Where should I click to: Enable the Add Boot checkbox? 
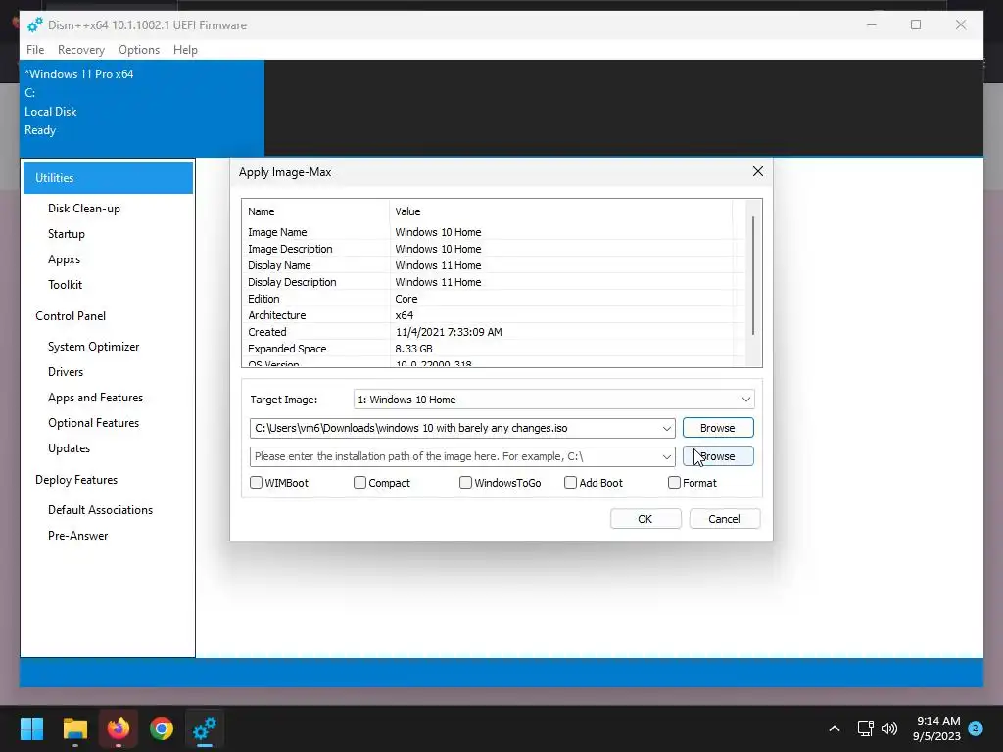[571, 482]
